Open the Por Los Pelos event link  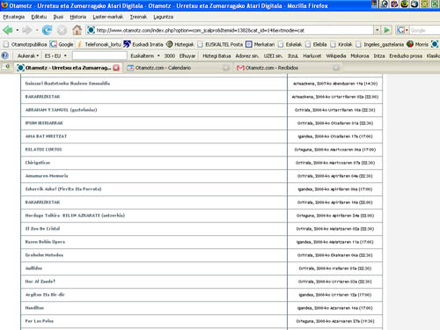40,321
